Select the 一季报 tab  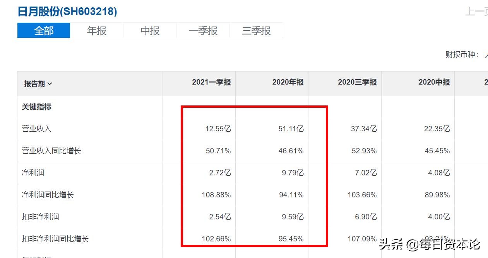203,30
